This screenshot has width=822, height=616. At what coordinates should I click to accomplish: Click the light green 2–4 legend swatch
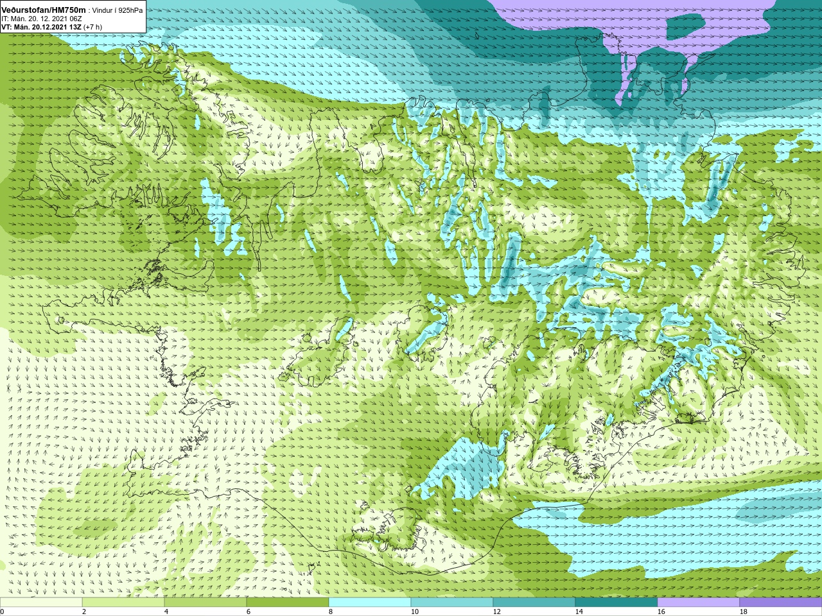click(x=123, y=603)
